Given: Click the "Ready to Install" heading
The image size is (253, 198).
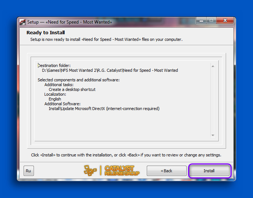Looking at the screenshot, I should point(46,33).
